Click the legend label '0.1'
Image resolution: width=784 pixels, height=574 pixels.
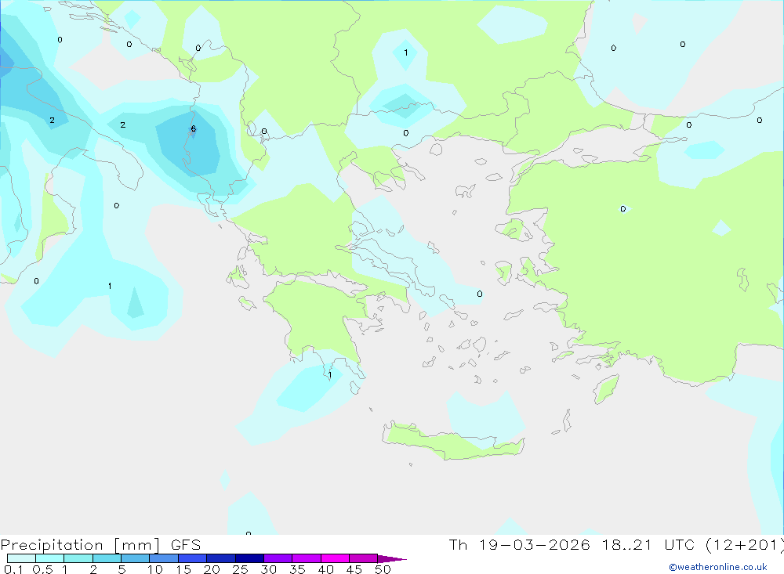(x=13, y=569)
